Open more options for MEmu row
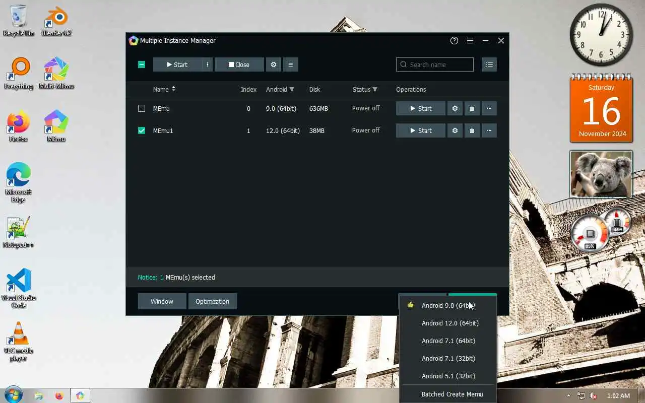Viewport: 645px width, 403px height. [489, 108]
